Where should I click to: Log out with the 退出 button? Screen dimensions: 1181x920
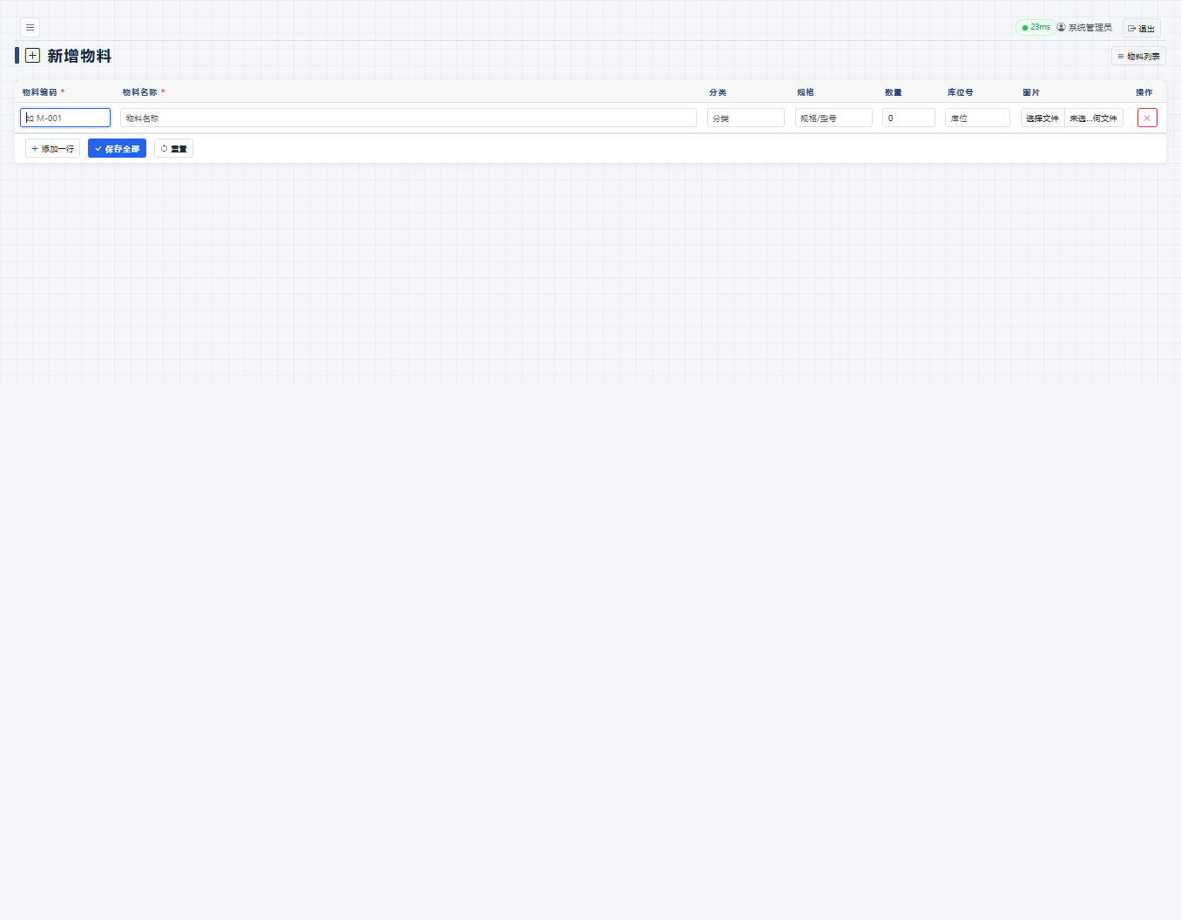click(1141, 28)
